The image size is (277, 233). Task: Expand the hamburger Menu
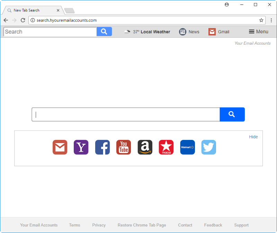pyautogui.click(x=259, y=32)
